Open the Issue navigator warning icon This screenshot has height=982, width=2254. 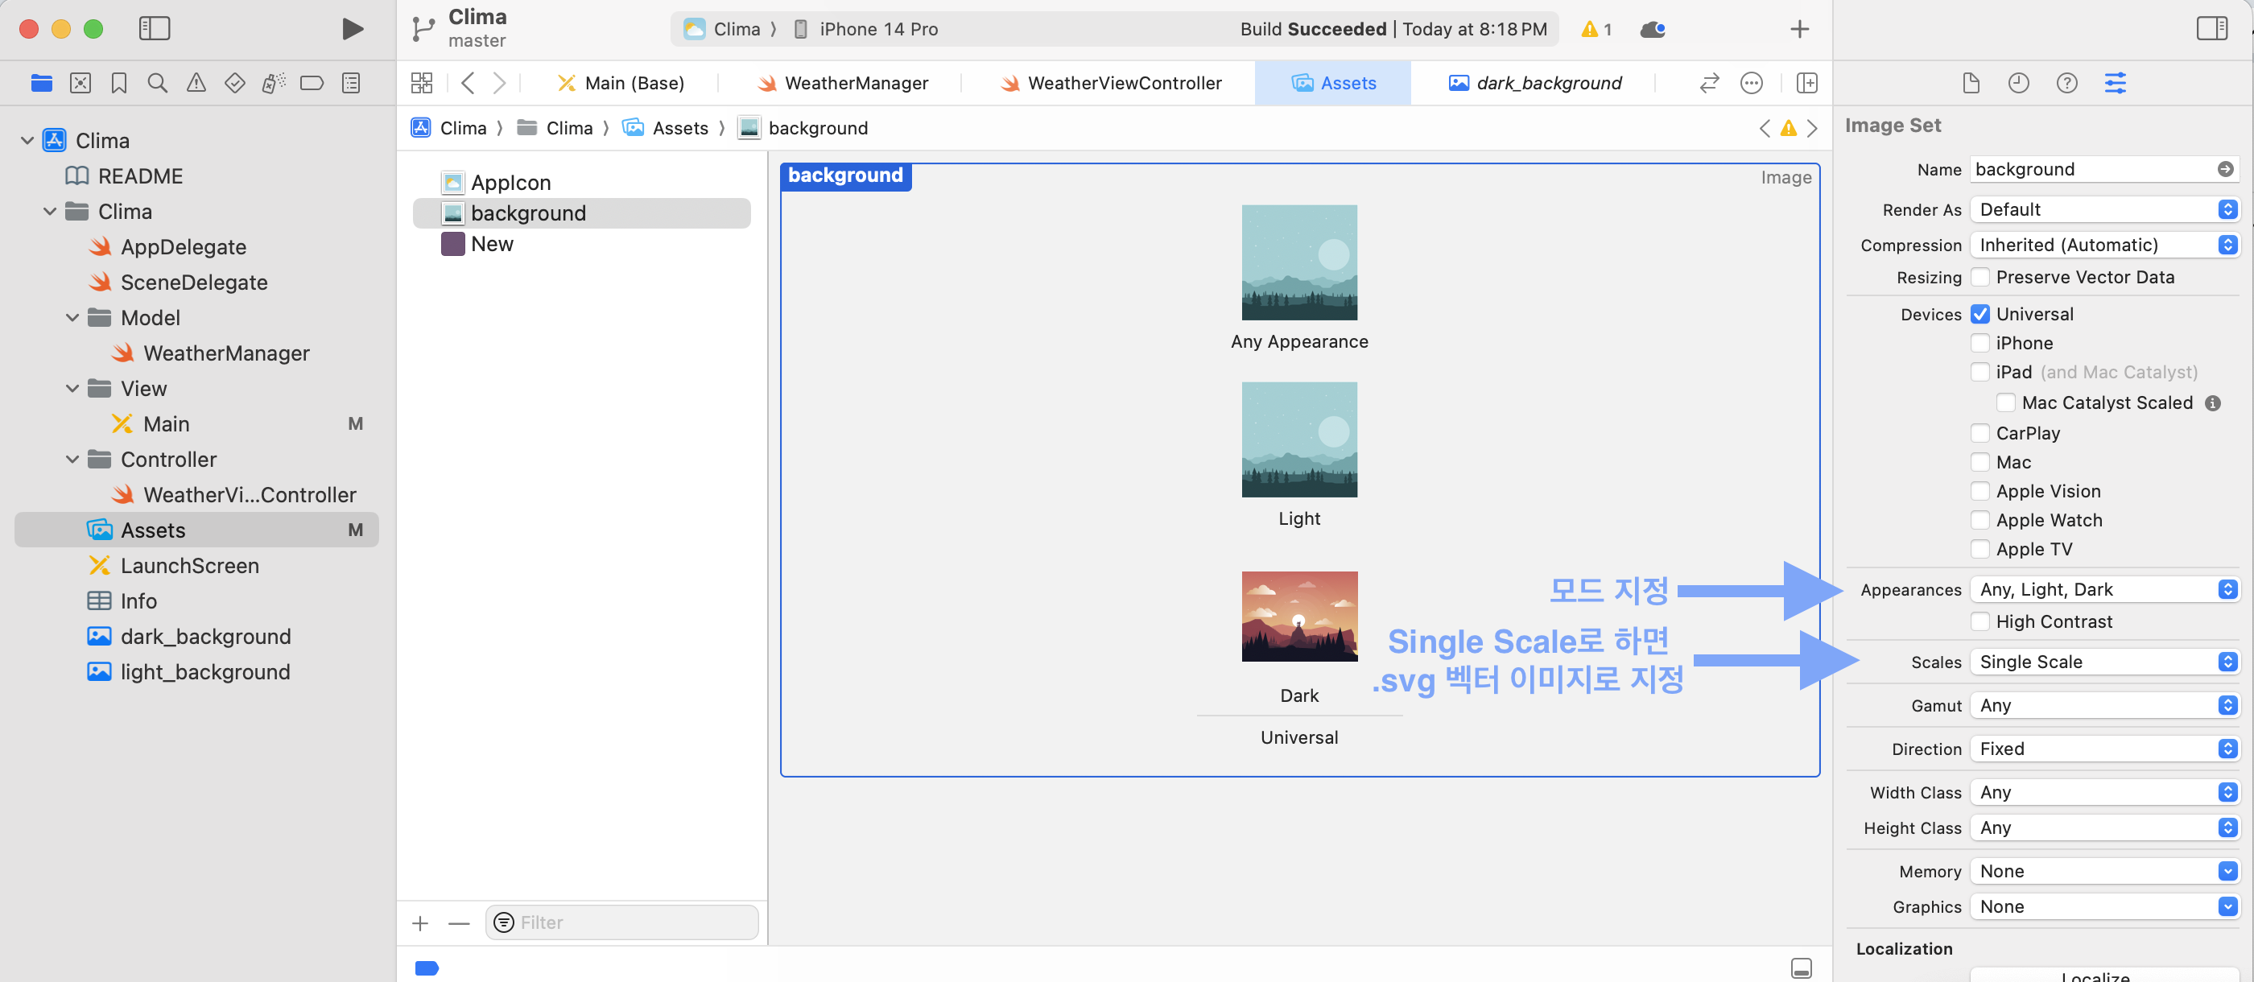coord(196,83)
